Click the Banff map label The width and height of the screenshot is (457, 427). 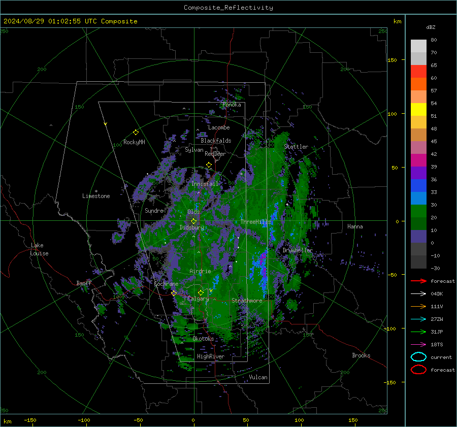[84, 283]
